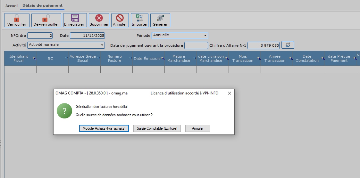Viewport: 360px width, 178px height.
Task: Close the OMAG COMPTA dialog
Action: tap(229, 93)
